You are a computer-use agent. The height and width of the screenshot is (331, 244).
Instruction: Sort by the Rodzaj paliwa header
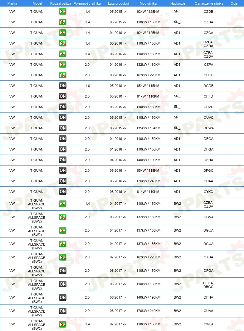click(x=61, y=3)
